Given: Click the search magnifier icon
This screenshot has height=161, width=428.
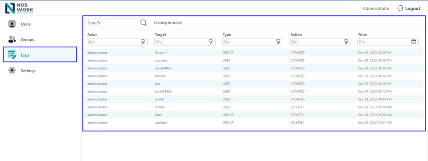Looking at the screenshot, I should (x=143, y=23).
